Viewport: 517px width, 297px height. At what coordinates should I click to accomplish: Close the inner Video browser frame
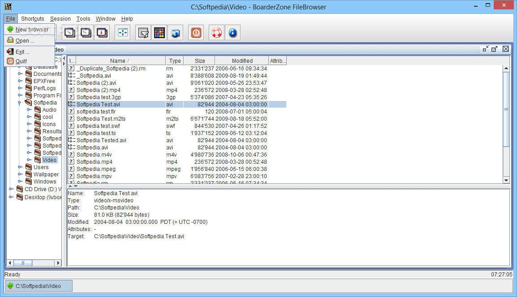[x=506, y=49]
